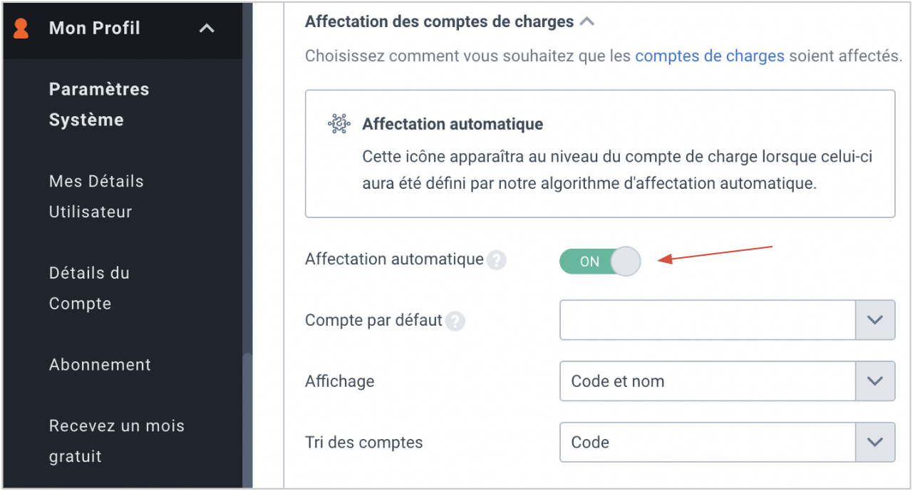Click the Code et nom field
This screenshot has width=915, height=496.
[708, 381]
